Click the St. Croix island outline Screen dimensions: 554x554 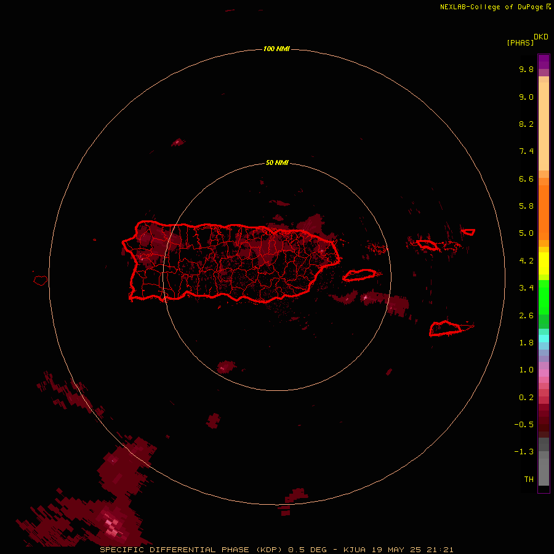click(445, 328)
